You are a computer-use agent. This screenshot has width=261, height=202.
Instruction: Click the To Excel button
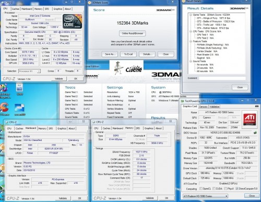pyautogui.click(x=128, y=54)
